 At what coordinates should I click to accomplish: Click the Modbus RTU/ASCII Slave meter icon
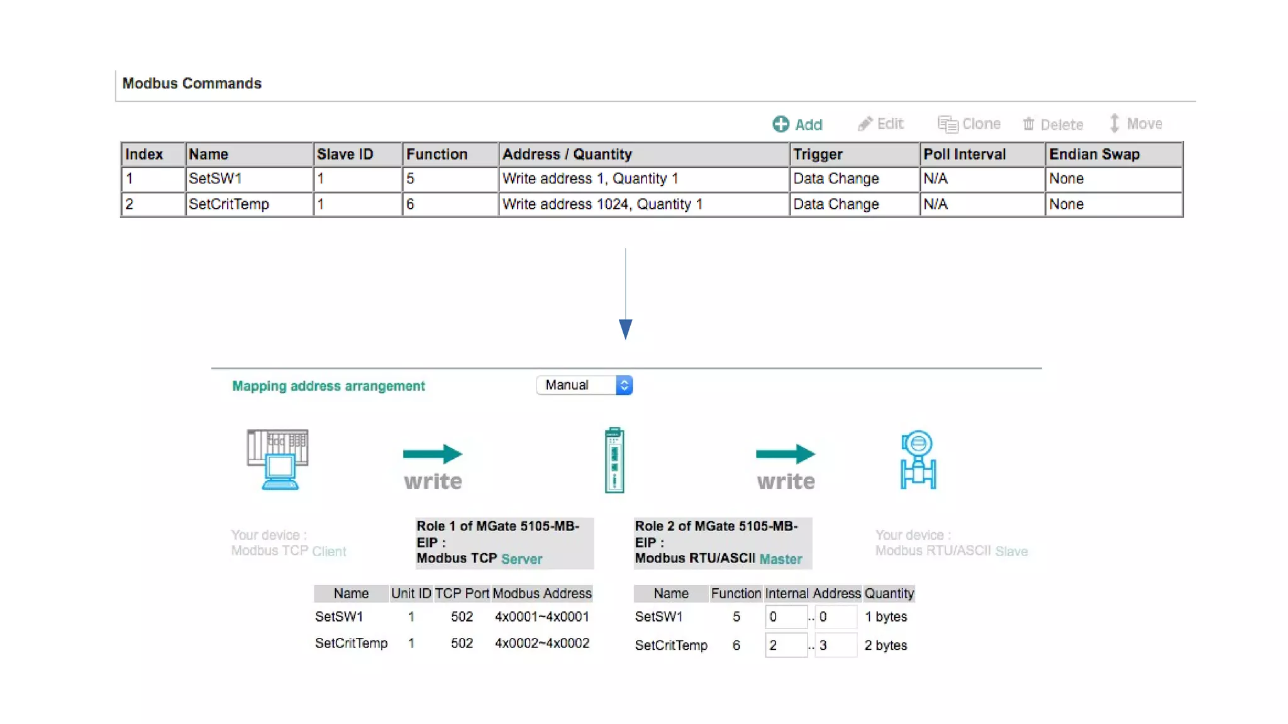point(918,459)
